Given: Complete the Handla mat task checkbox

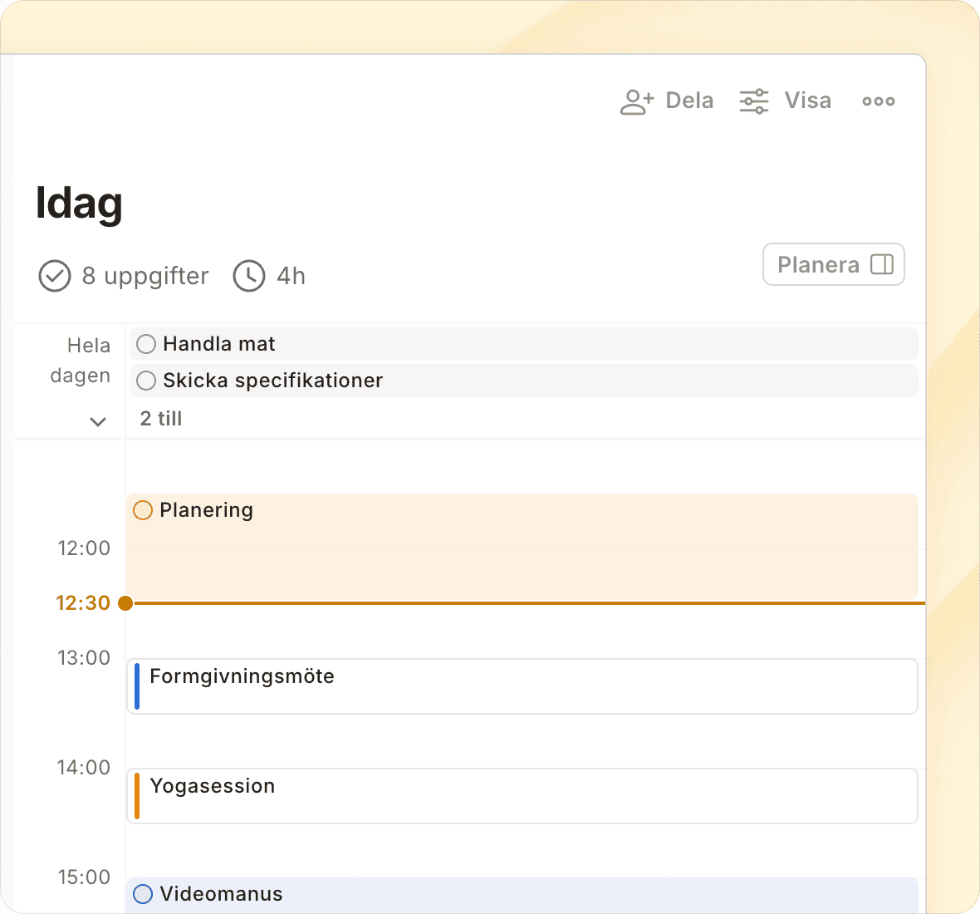Looking at the screenshot, I should pos(146,344).
